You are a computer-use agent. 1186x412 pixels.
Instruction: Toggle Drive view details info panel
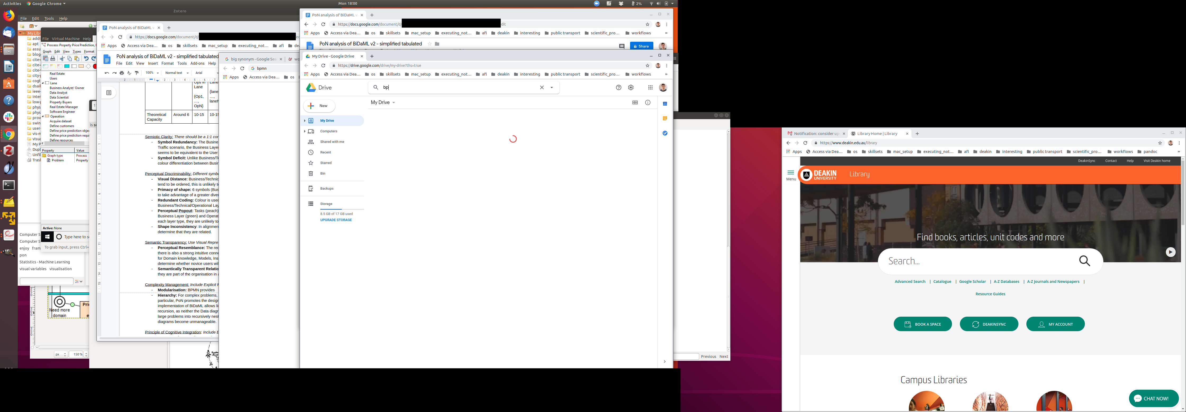tap(648, 102)
